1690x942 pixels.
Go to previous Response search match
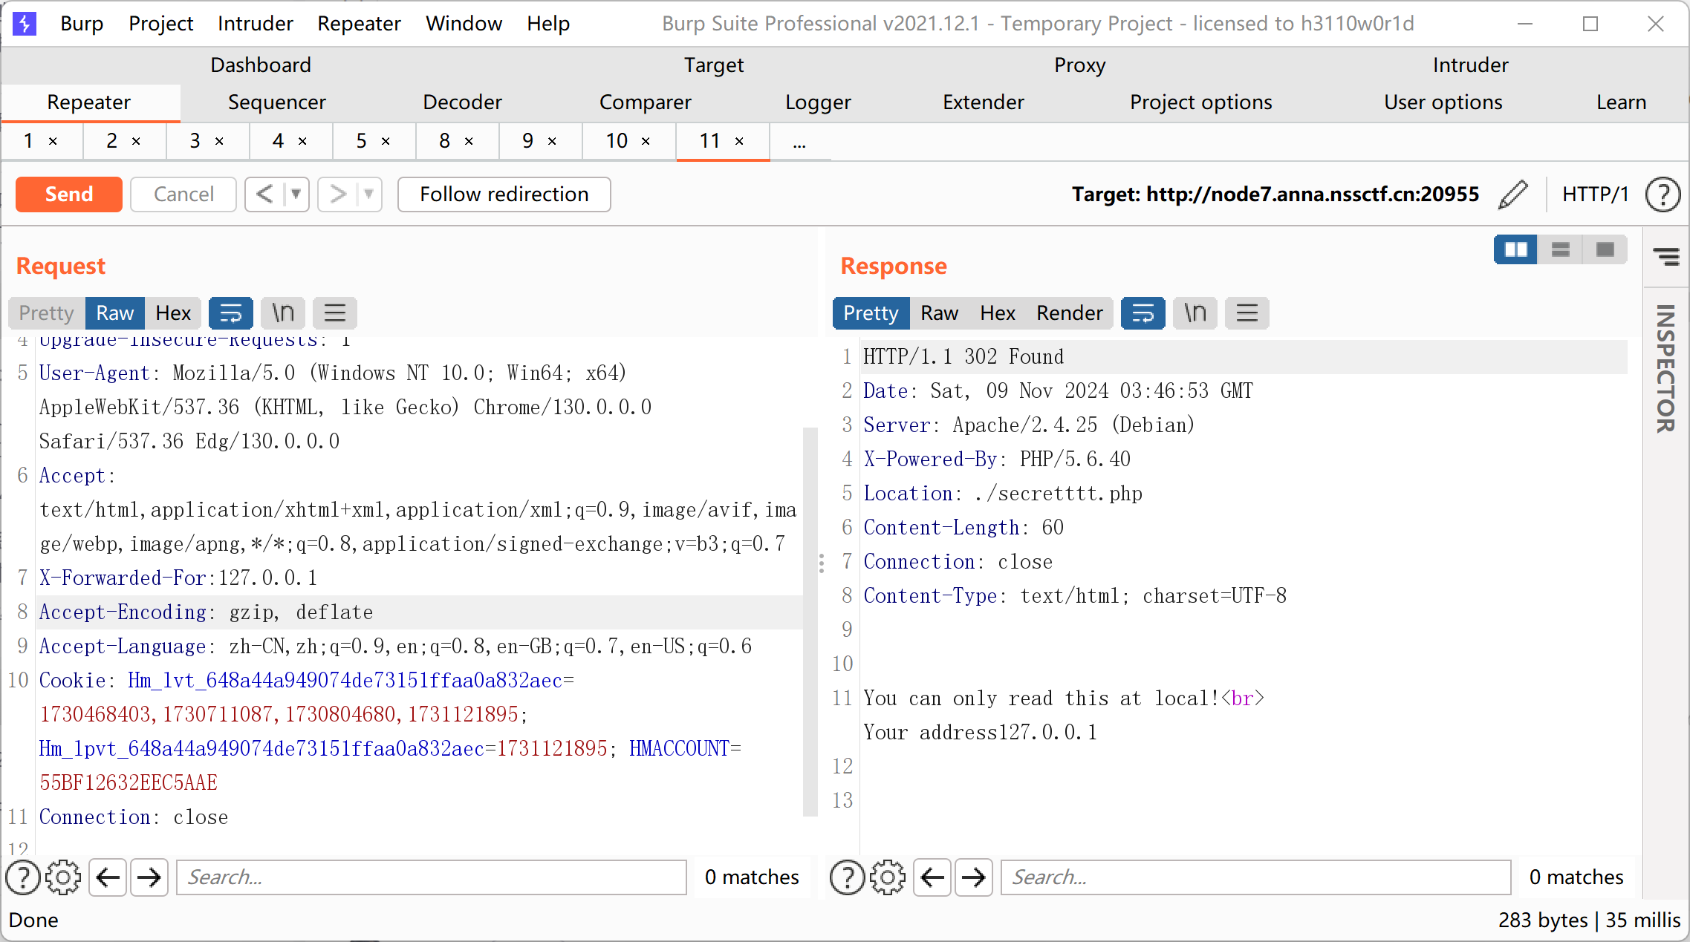click(x=933, y=877)
